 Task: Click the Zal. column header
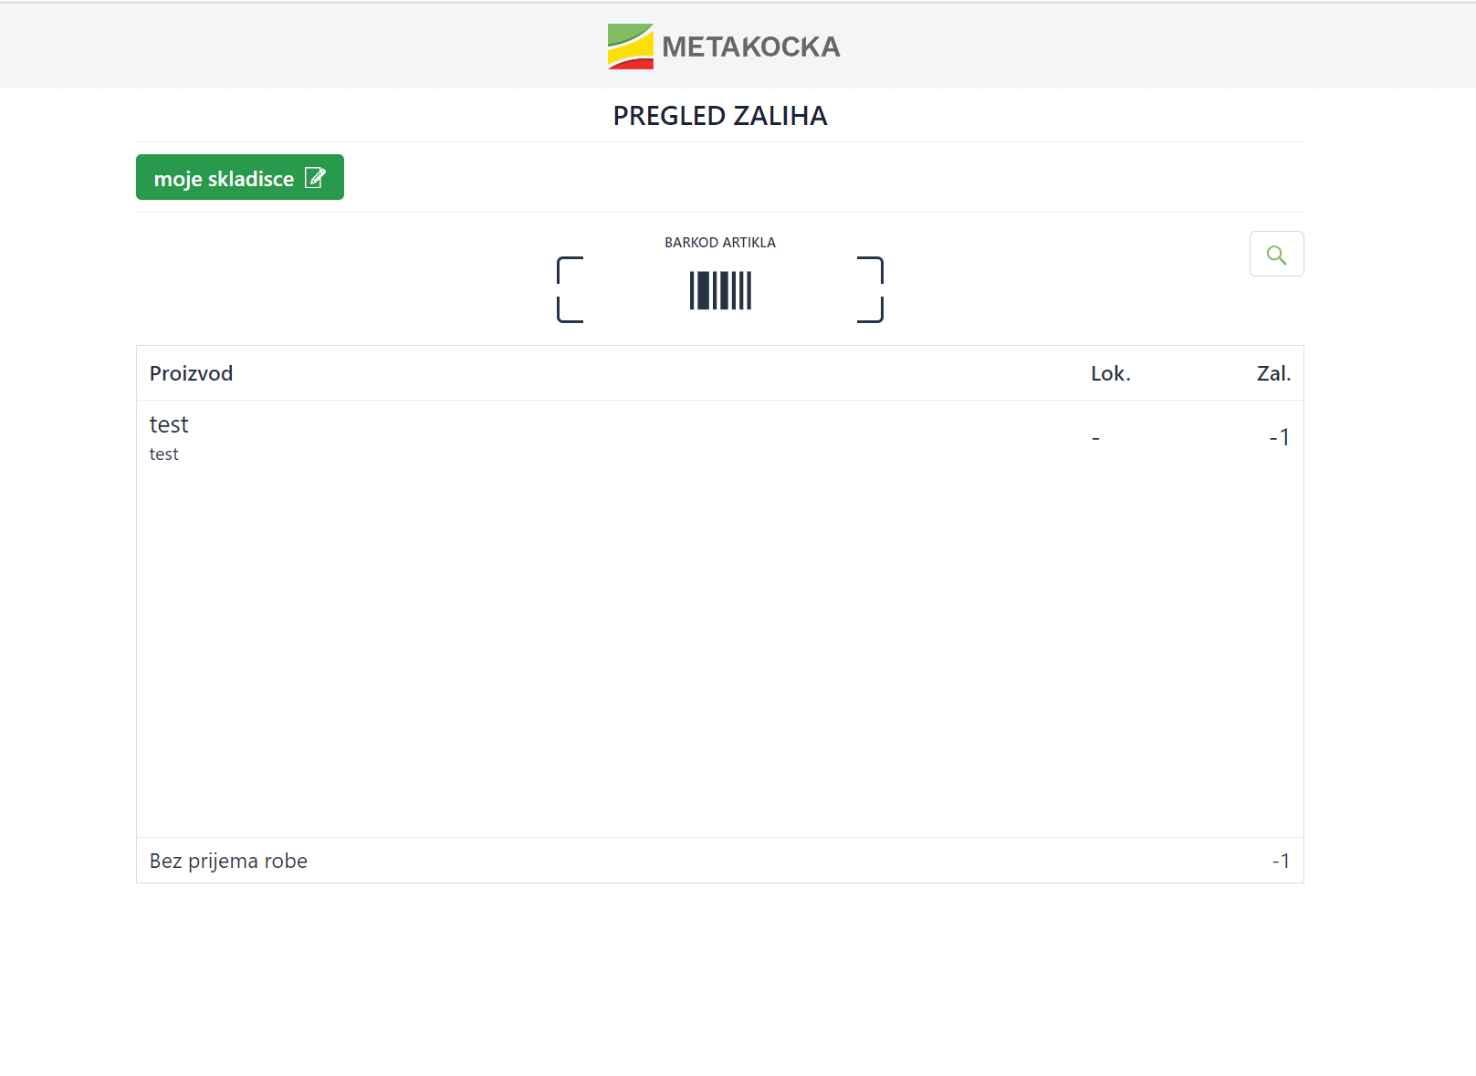[x=1273, y=373]
